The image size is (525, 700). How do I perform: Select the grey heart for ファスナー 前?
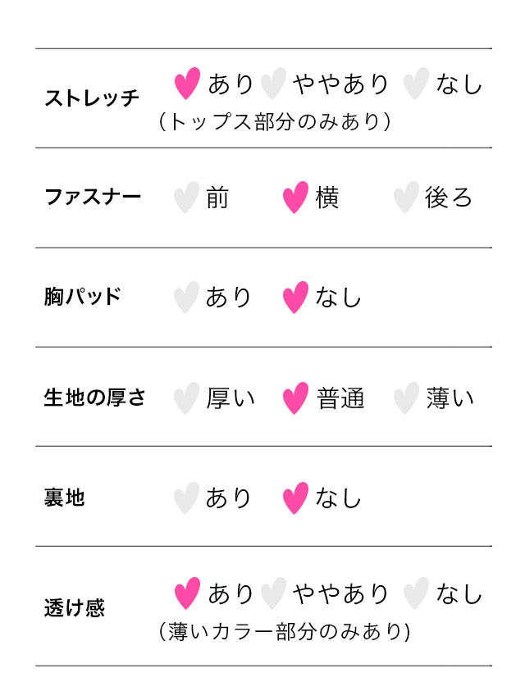pyautogui.click(x=186, y=198)
